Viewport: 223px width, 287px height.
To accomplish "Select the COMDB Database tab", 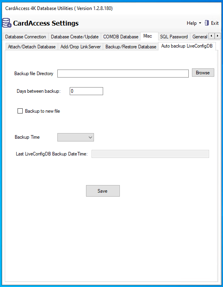I will pos(121,37).
